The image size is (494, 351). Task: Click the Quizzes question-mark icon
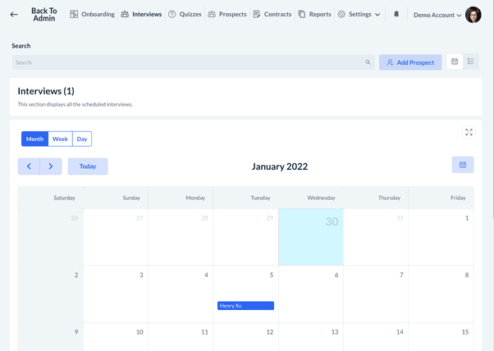(x=172, y=14)
